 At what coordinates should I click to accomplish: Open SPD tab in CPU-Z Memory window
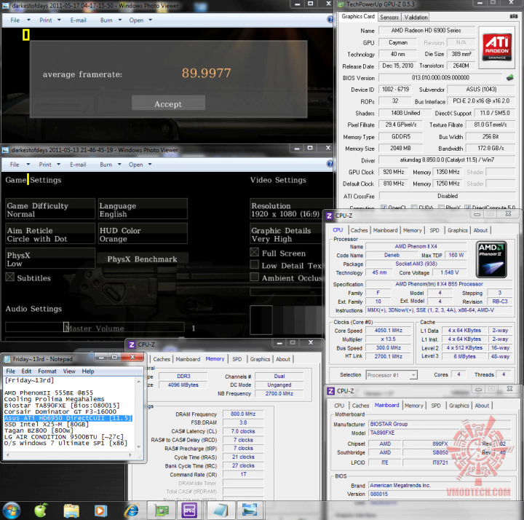pos(237,359)
